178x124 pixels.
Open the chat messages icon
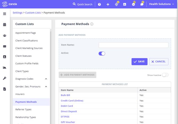(x=142, y=4)
